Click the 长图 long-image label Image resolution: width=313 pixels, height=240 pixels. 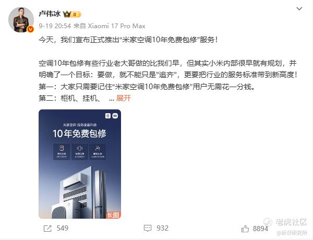113,215
